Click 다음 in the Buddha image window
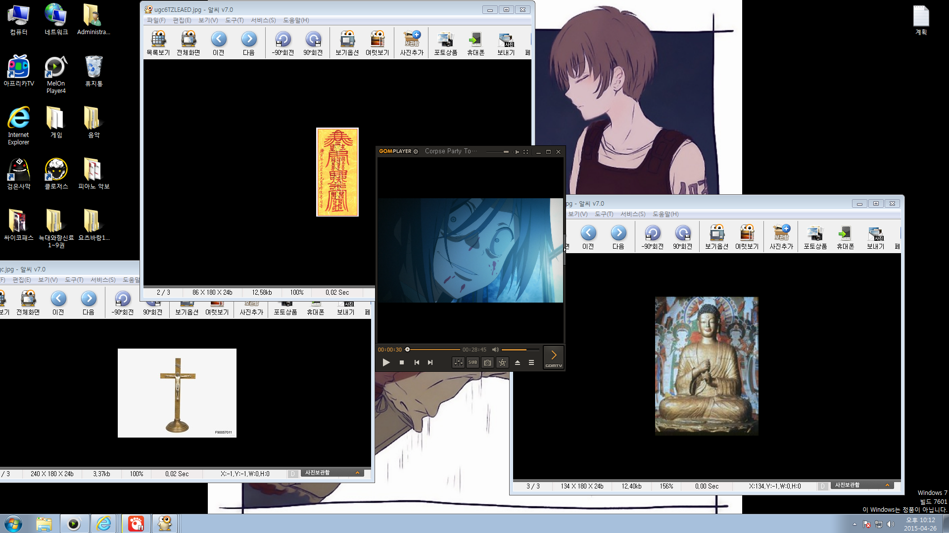This screenshot has height=533, width=949. coord(618,237)
